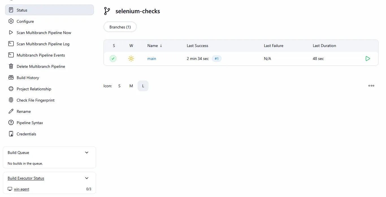386x197 pixels.
Task: Click the Pipeline Syntax question mark icon
Action: coord(11,122)
